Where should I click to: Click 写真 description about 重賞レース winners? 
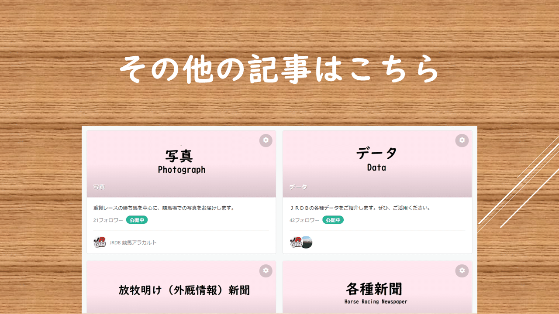[164, 208]
